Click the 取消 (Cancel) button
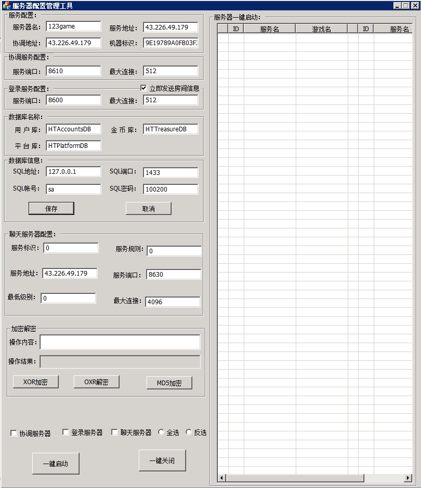 pos(148,208)
